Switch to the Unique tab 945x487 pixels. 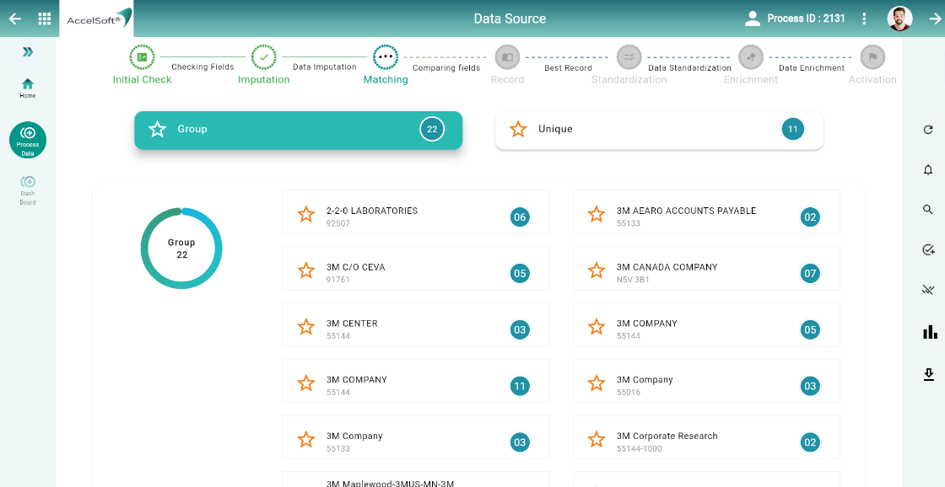(x=658, y=130)
